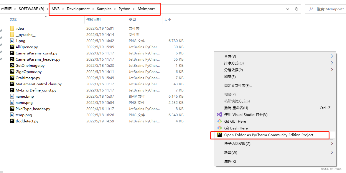Navigate to MVS in the breadcrumb

coord(56,9)
